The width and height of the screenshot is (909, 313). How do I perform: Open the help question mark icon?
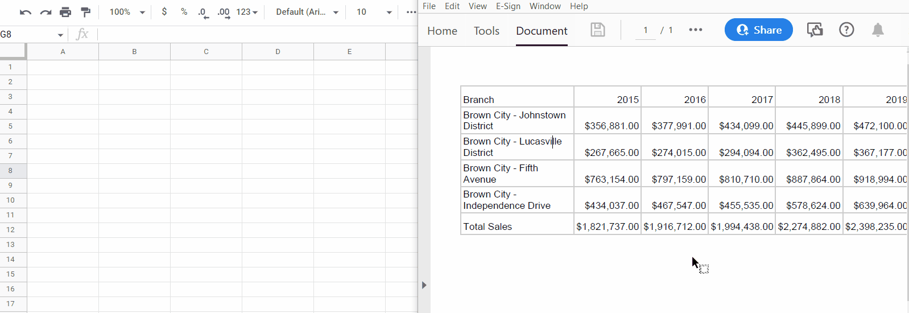[846, 30]
